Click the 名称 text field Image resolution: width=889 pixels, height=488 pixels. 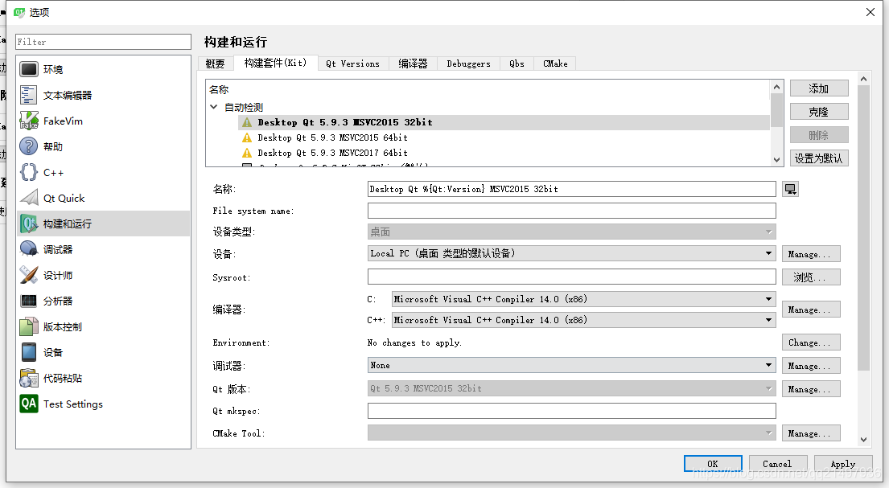(x=571, y=189)
